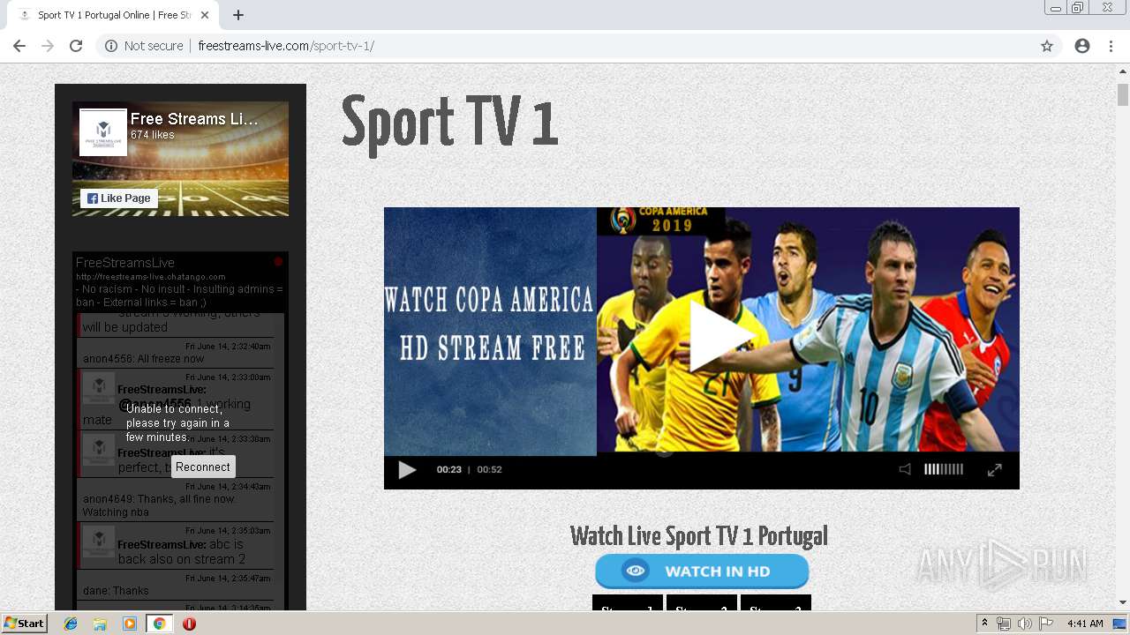Viewport: 1130px width, 635px height.
Task: Click the FreeStreamsLive avatar beside 'working mate'
Action: [98, 387]
